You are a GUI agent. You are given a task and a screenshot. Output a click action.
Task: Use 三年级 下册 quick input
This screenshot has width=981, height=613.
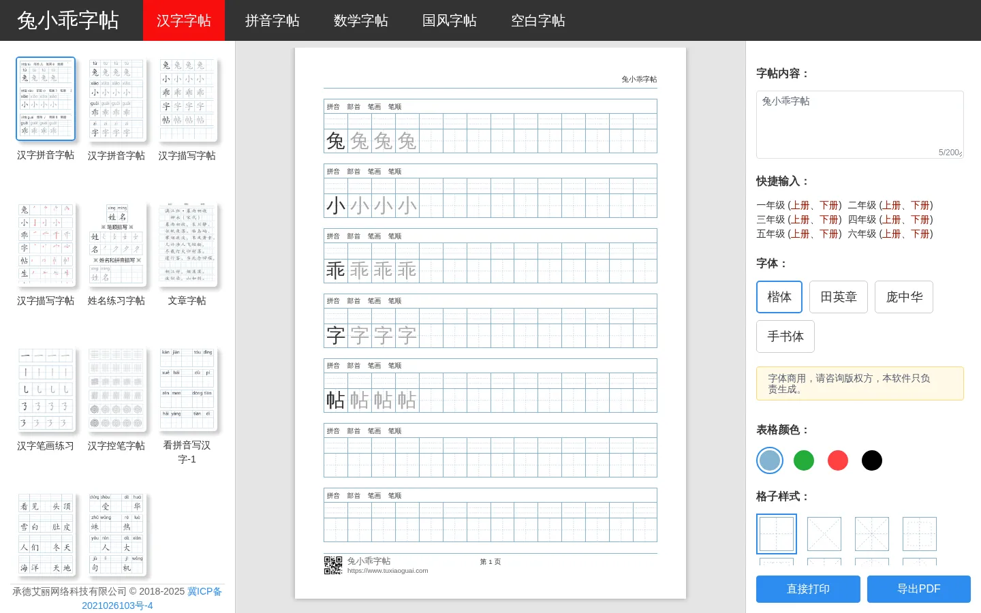829,219
